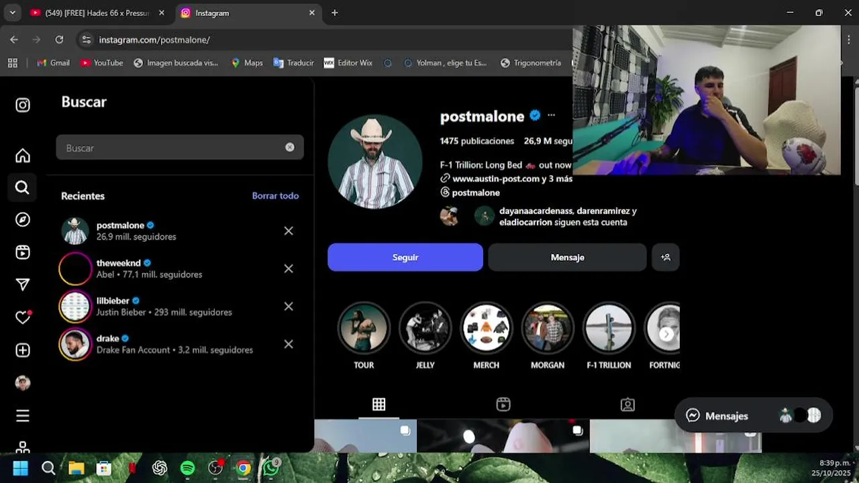The image size is (859, 483).
Task: Click postmalone Threads link
Action: (x=470, y=193)
